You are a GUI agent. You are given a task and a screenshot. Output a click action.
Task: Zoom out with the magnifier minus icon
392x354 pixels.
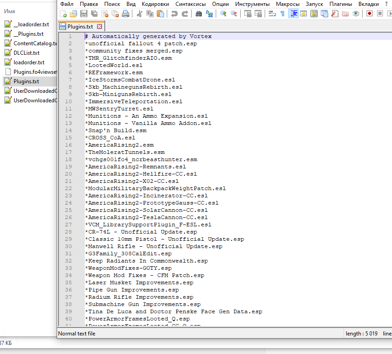click(234, 14)
